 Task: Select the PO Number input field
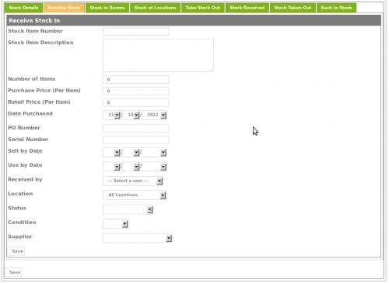tap(135, 128)
